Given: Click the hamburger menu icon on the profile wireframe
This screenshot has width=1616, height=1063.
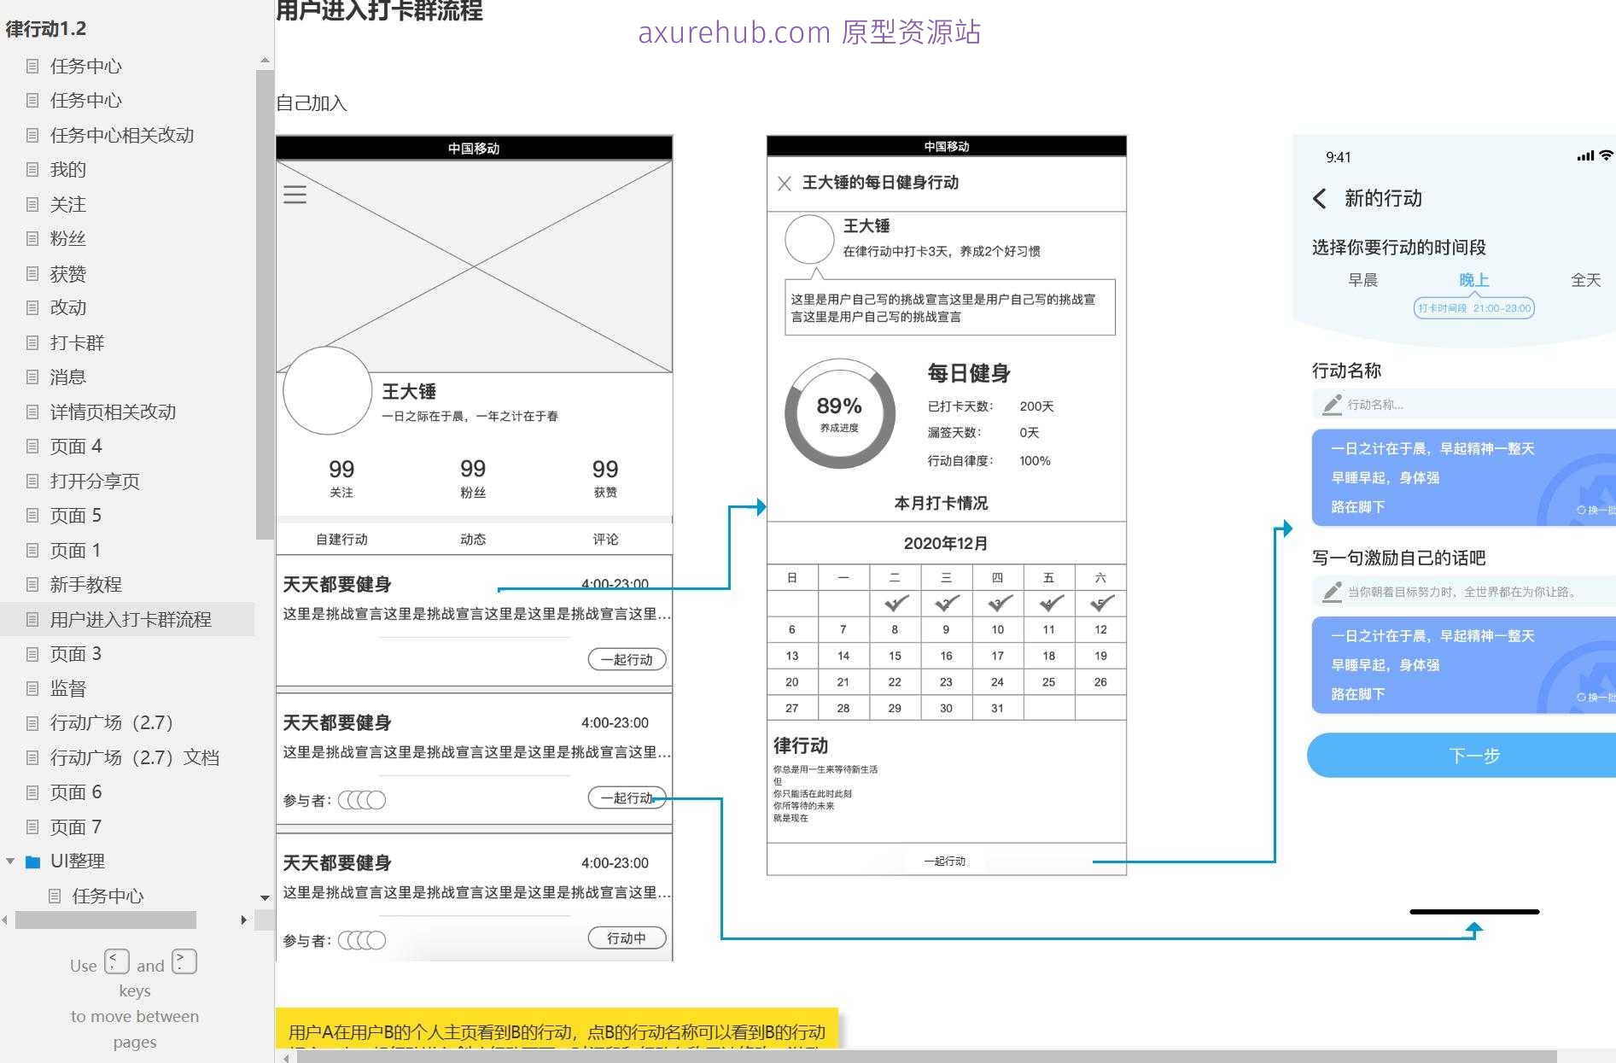Looking at the screenshot, I should [295, 194].
